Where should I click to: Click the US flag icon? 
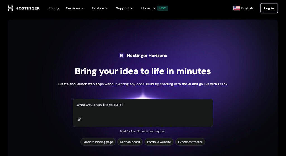237,8
